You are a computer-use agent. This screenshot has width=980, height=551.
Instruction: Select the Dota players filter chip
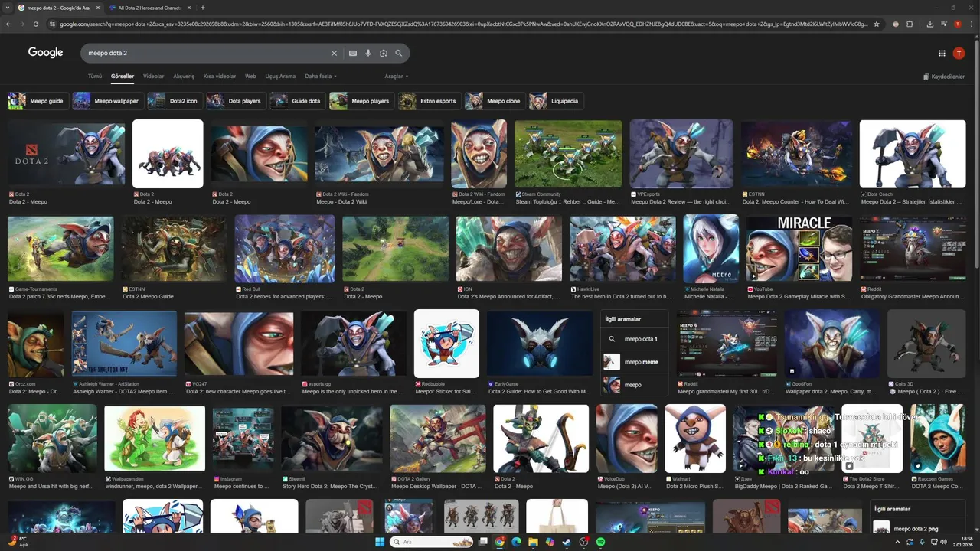point(236,101)
